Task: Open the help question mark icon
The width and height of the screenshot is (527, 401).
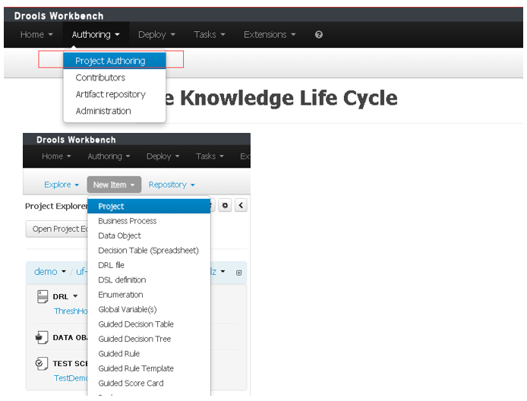Action: [319, 35]
